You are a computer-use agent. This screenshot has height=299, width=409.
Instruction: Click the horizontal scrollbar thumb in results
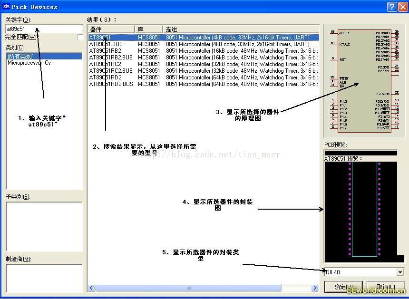(x=189, y=288)
